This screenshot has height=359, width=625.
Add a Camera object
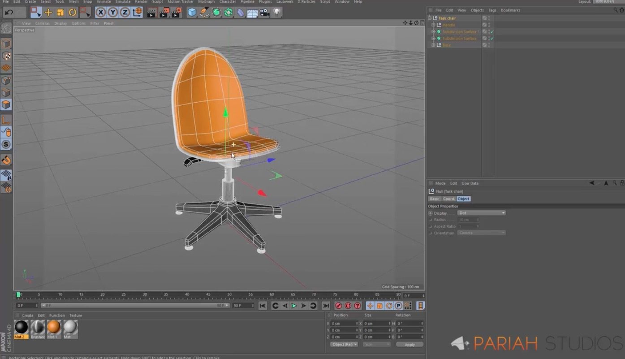tap(265, 13)
